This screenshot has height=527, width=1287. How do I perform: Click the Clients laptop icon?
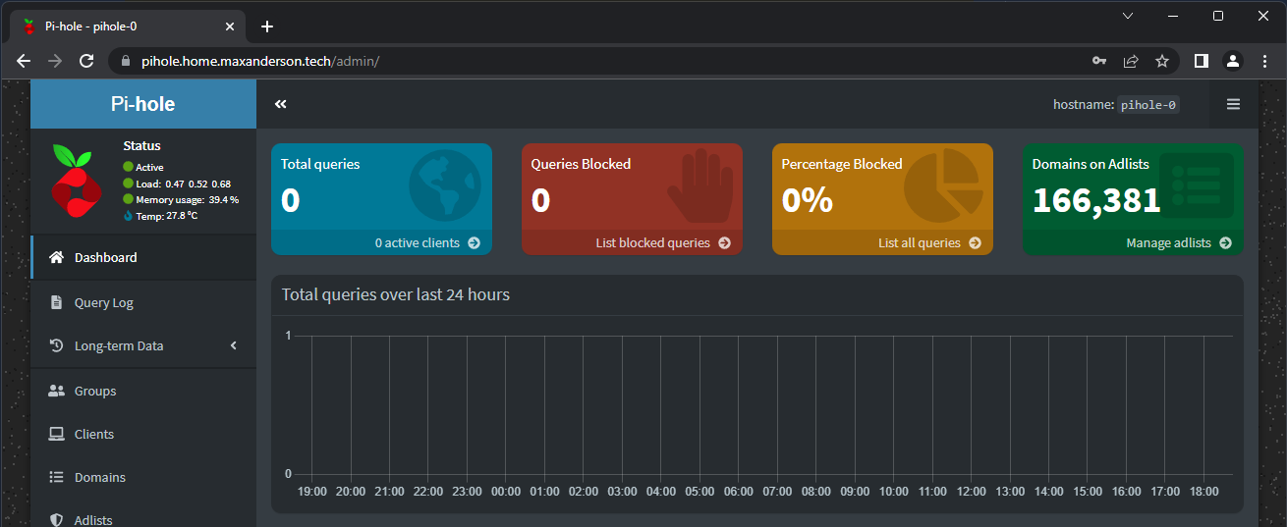click(x=56, y=434)
